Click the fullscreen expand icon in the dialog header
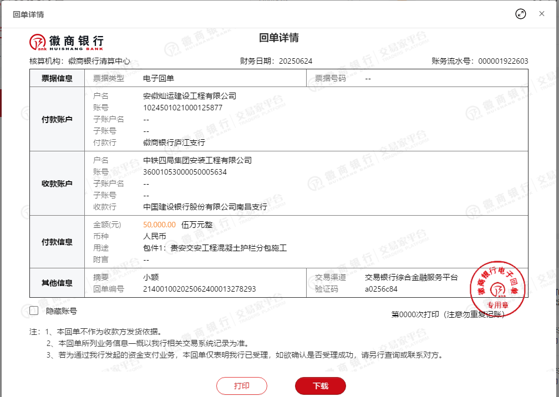Viewport: 559px width, 397px height. coord(520,14)
